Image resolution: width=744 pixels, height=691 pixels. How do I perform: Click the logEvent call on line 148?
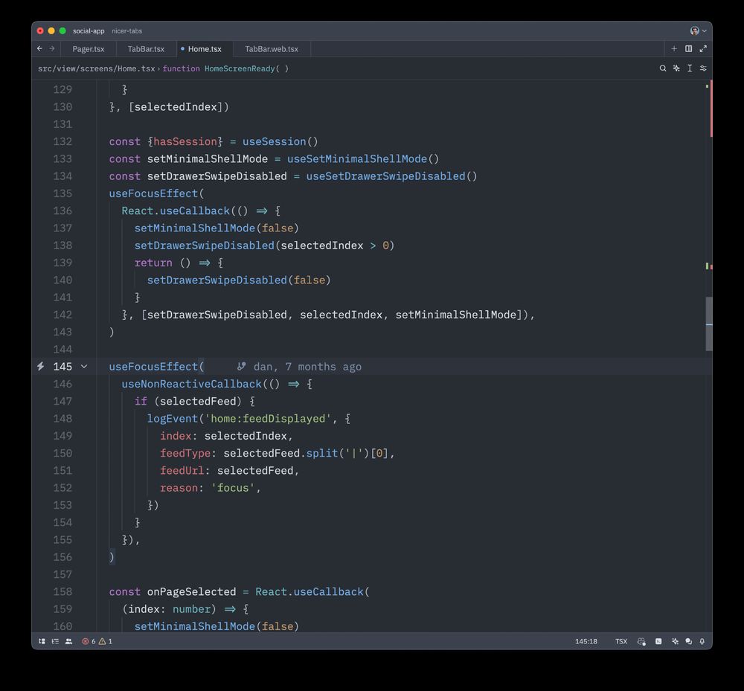(x=173, y=418)
